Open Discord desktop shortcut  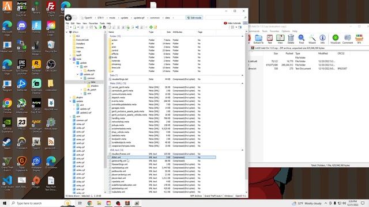(x=22, y=27)
